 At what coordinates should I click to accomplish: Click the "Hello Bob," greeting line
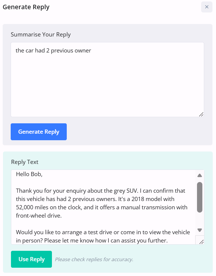pos(29,174)
